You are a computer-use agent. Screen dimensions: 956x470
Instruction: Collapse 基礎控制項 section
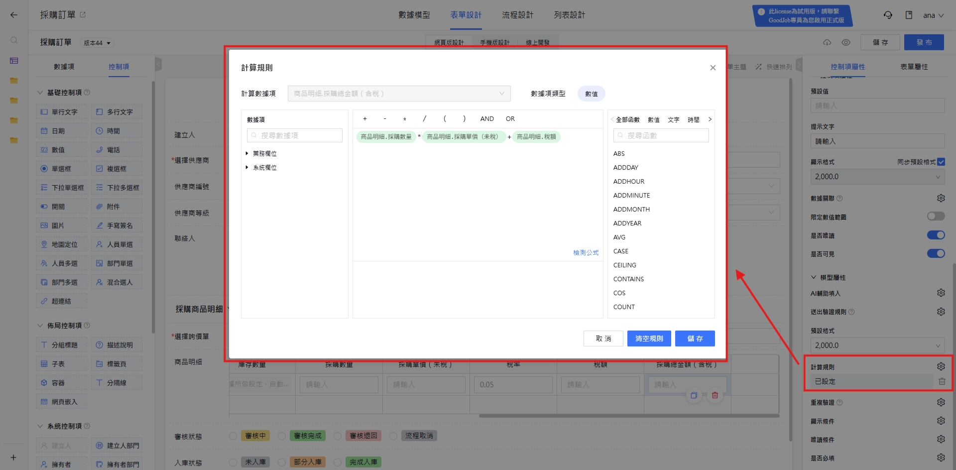point(40,93)
